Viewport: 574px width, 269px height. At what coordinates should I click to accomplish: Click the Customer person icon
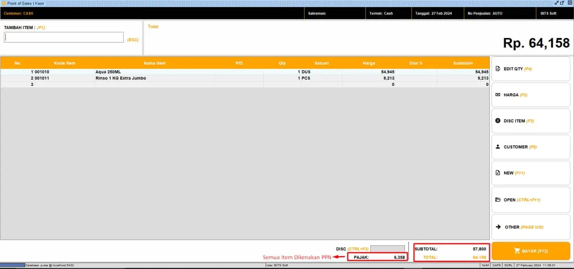point(498,147)
